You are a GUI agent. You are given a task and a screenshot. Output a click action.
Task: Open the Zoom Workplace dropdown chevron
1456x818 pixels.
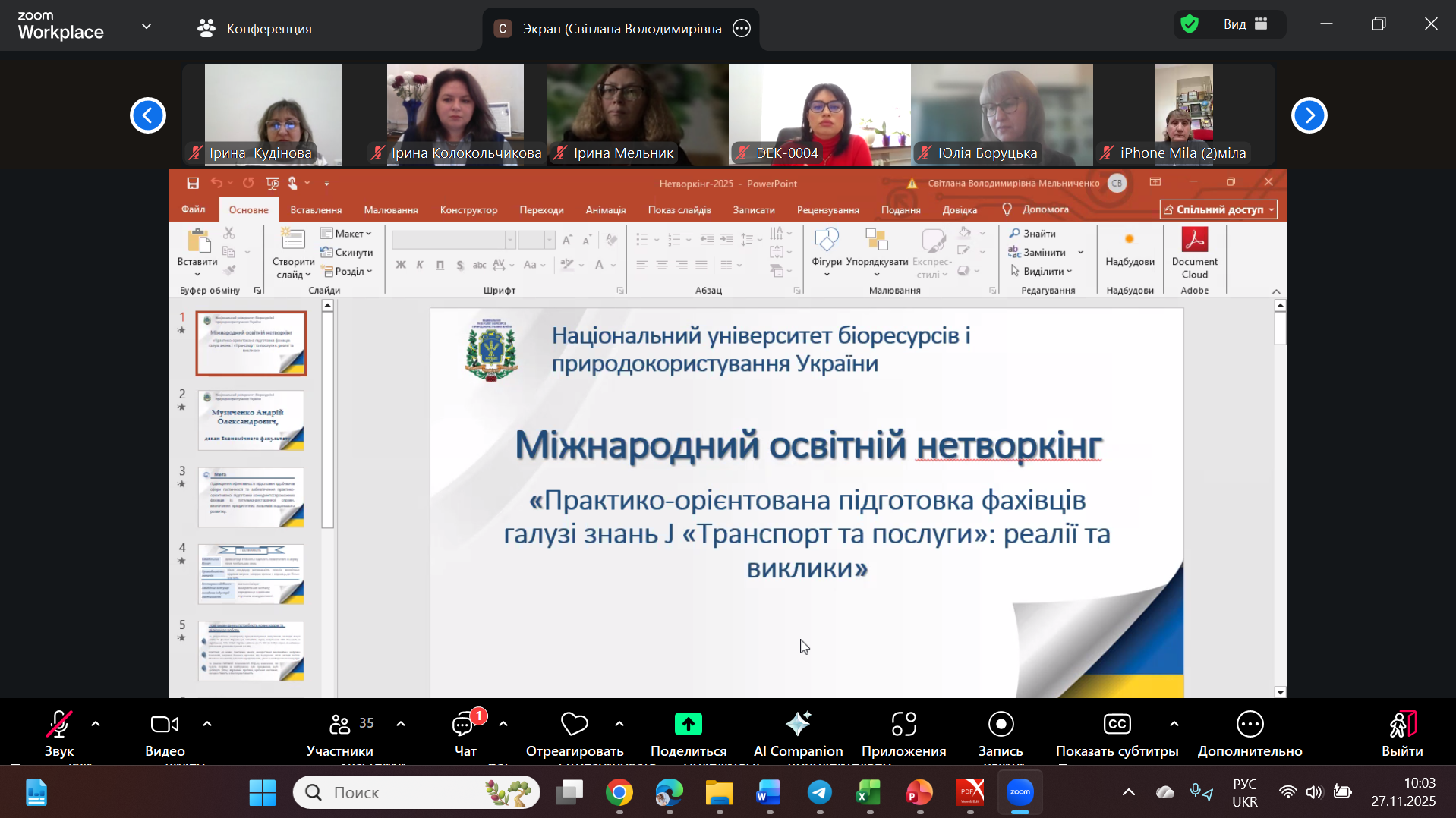(x=147, y=27)
